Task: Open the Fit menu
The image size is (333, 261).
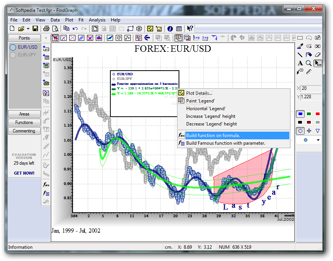Action: click(81, 20)
